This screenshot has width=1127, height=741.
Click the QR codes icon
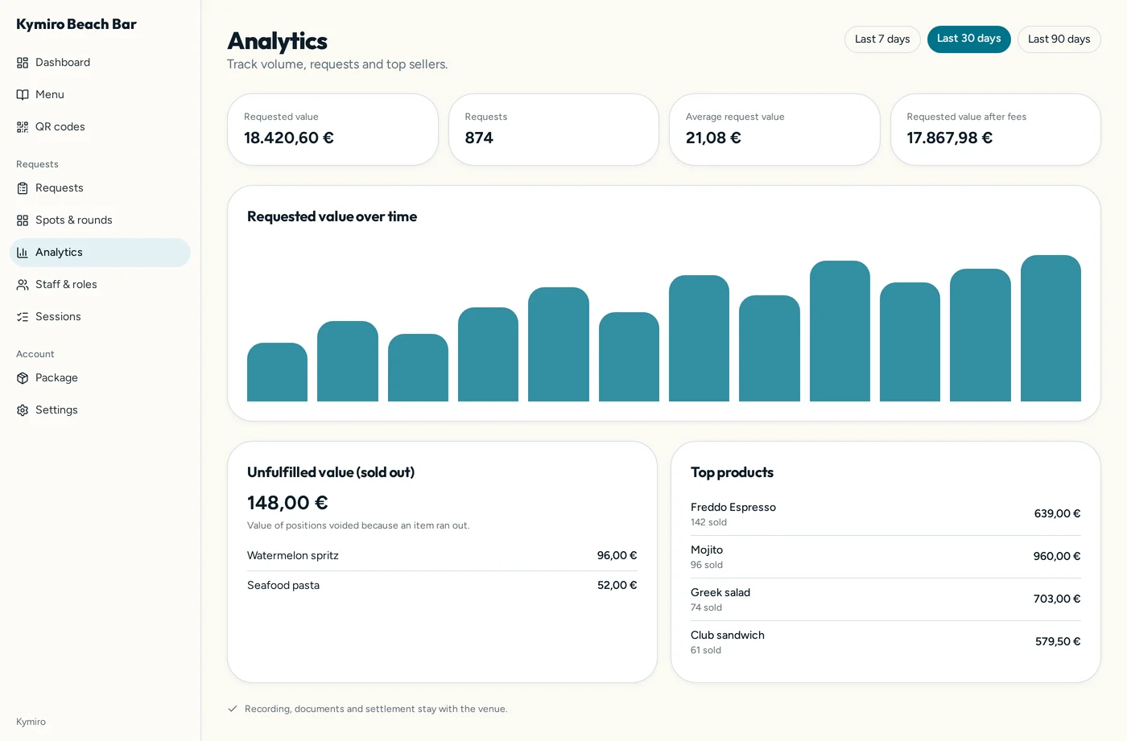23,127
